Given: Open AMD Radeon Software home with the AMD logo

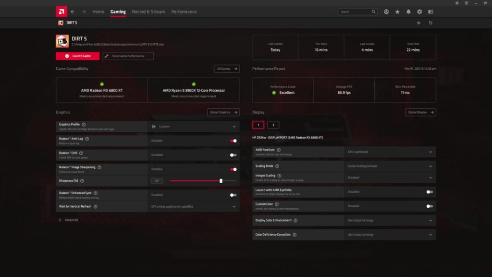Looking at the screenshot, I should pyautogui.click(x=61, y=11).
